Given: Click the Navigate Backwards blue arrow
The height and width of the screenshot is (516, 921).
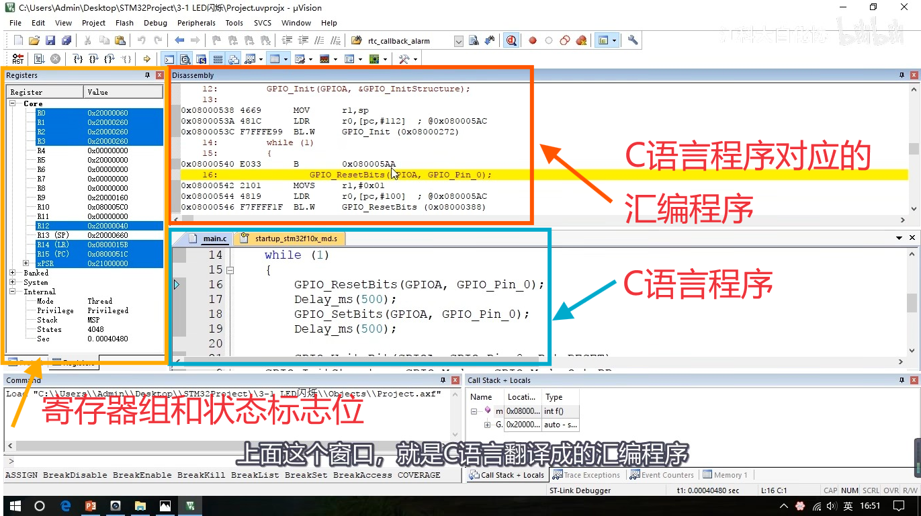Looking at the screenshot, I should (179, 40).
